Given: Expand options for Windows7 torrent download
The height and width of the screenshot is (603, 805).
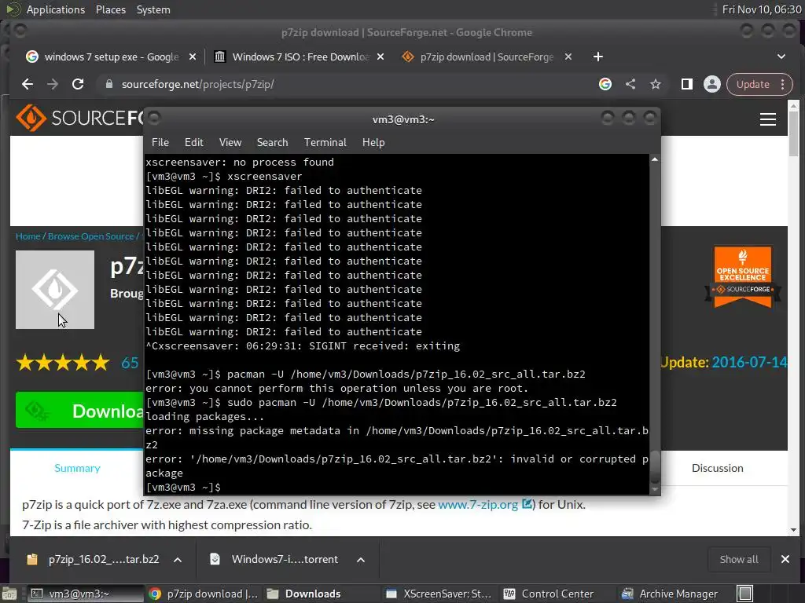Looking at the screenshot, I should click(361, 559).
